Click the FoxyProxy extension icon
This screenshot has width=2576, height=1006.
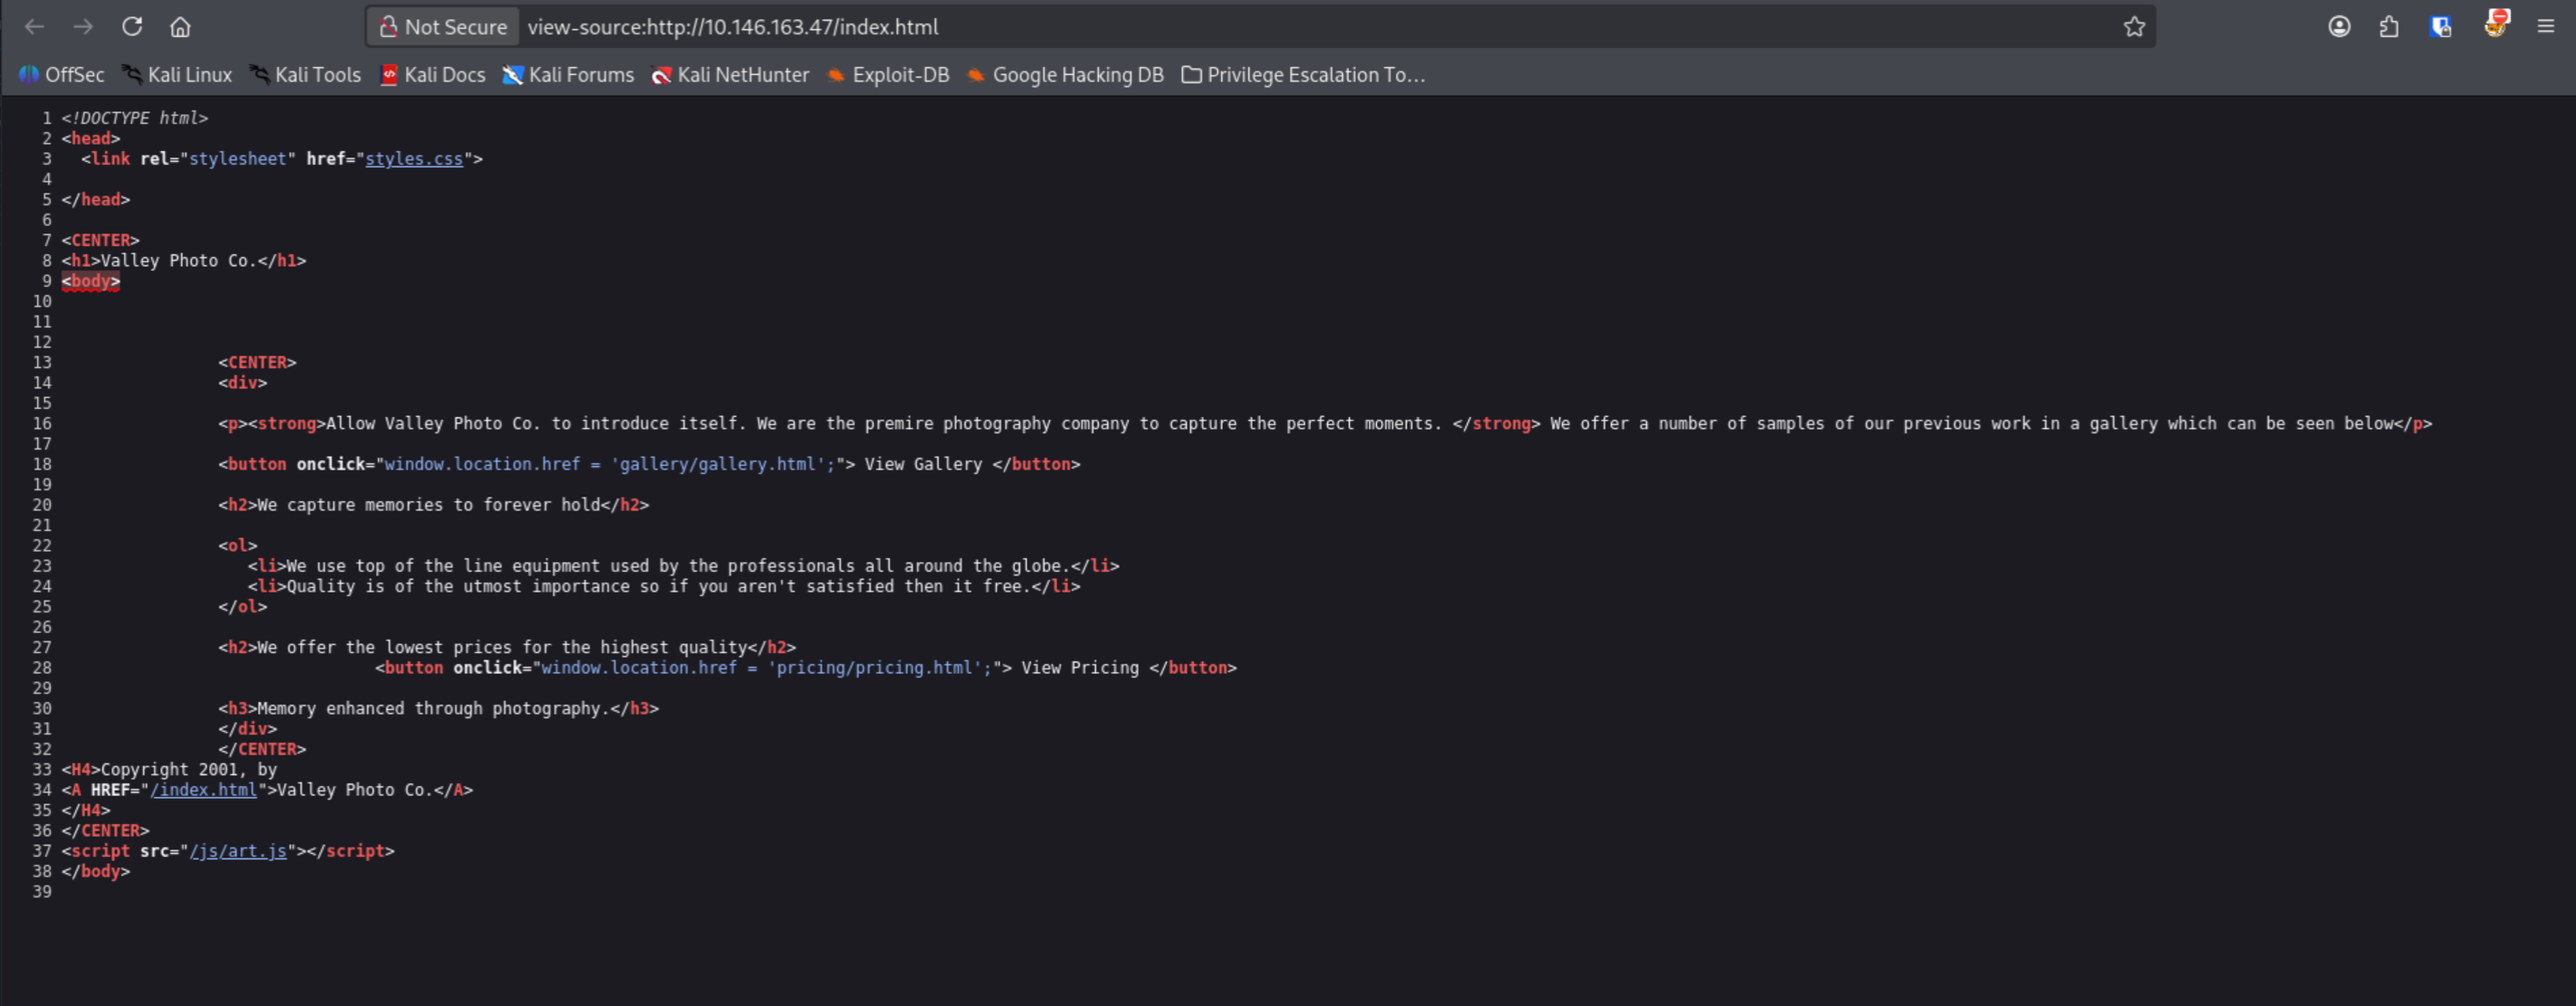tap(2496, 24)
